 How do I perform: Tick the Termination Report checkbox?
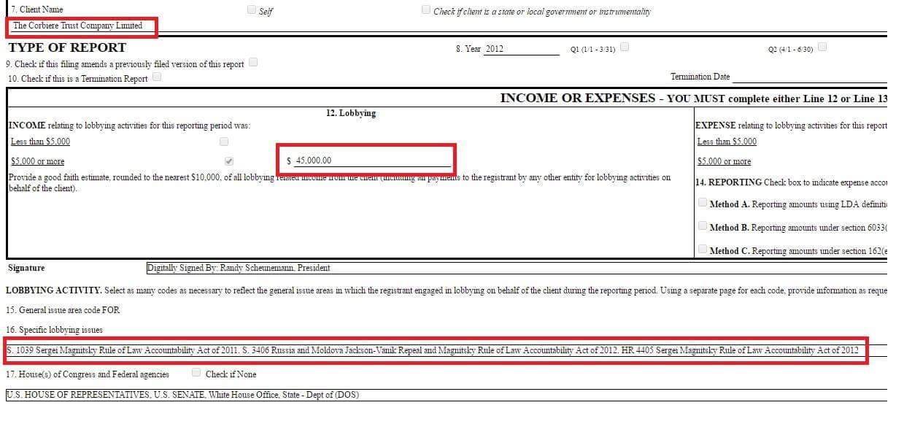157,77
